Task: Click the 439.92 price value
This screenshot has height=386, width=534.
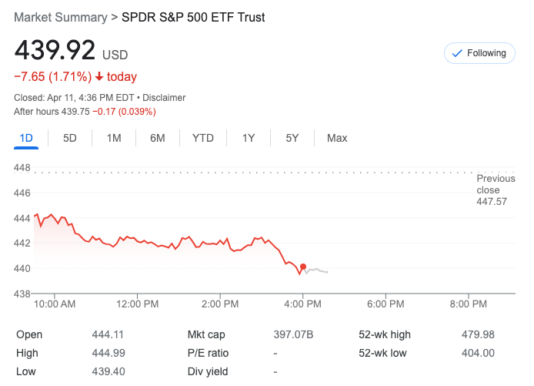Action: [55, 50]
